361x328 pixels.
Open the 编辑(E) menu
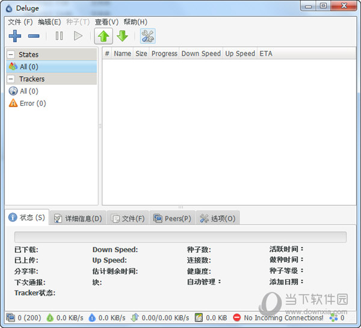pyautogui.click(x=49, y=22)
